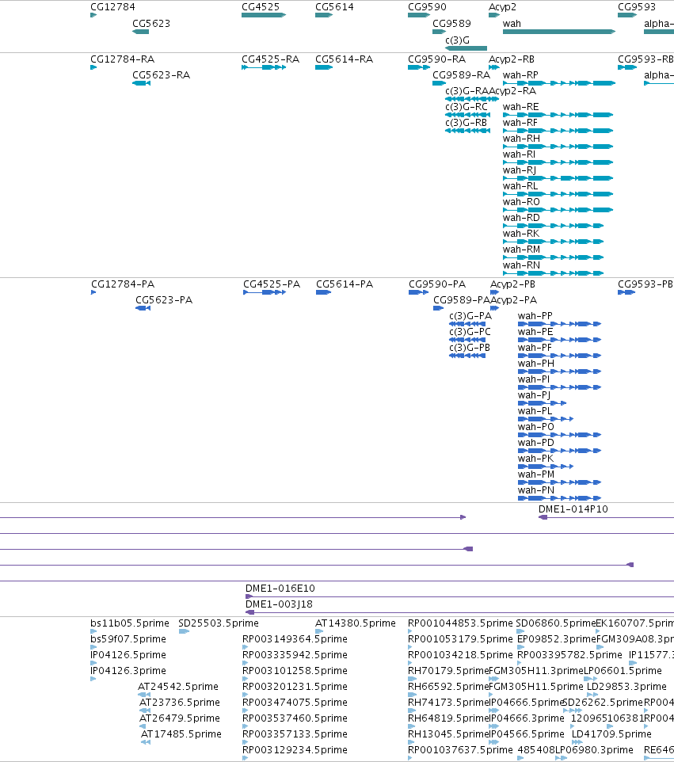Click the wah-RF transcript label
The image size is (674, 762).
[520, 123]
